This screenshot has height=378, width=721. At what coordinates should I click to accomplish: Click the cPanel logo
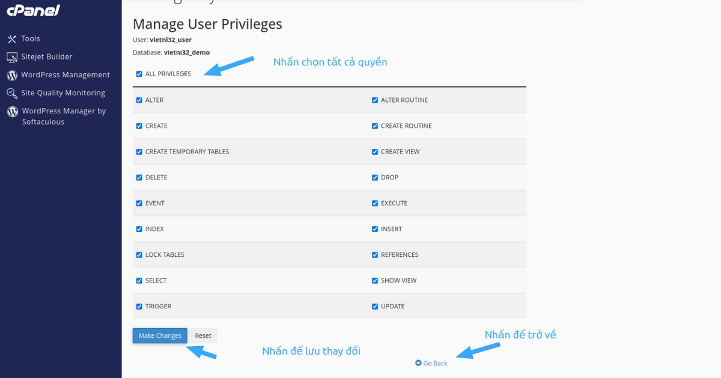33,11
